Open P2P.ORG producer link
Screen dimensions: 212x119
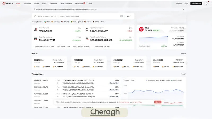pos(179,60)
